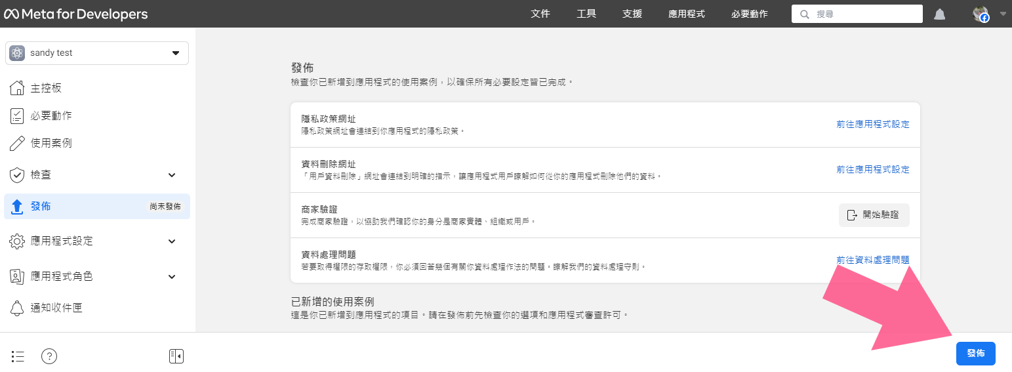
Task: Click the 通知收件匣 bell icon
Action: coord(18,308)
